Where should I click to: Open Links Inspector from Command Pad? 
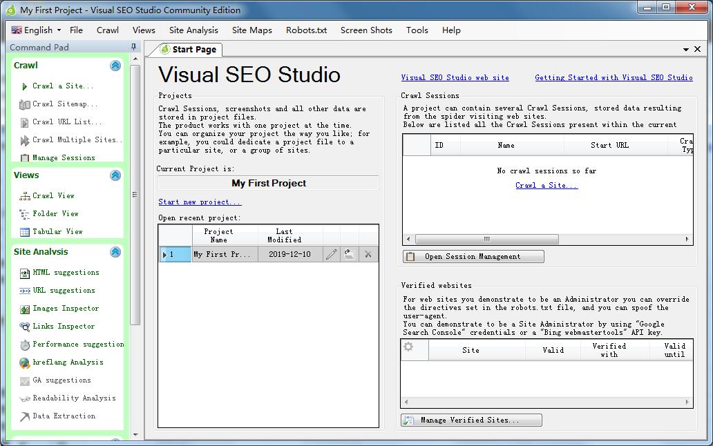tap(64, 327)
